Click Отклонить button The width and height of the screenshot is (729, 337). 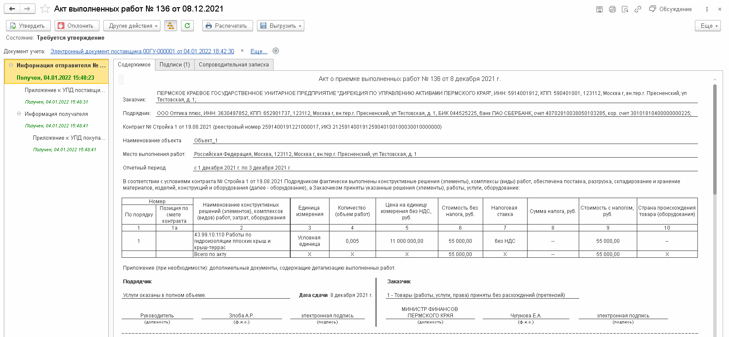pyautogui.click(x=77, y=26)
